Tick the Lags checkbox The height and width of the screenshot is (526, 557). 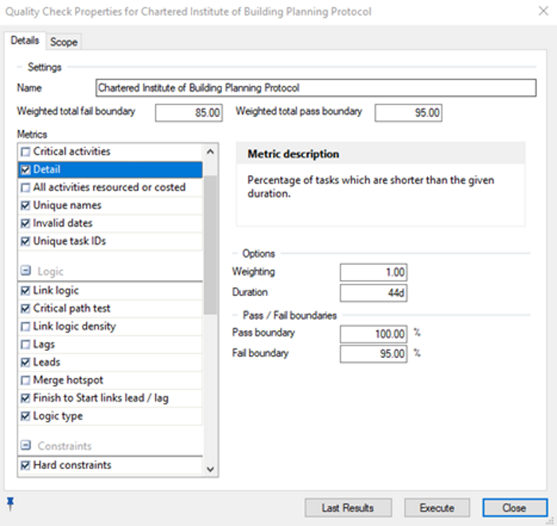tap(25, 345)
